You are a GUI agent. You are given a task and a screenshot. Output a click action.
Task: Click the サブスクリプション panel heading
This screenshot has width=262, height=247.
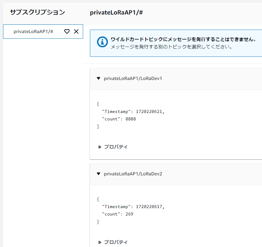pyautogui.click(x=37, y=12)
